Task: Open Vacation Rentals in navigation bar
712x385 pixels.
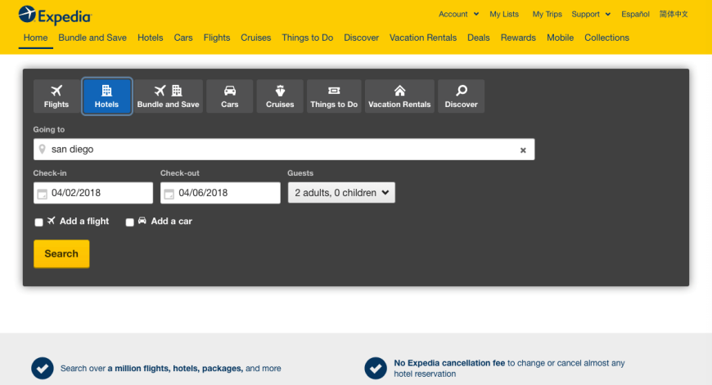Action: [x=423, y=38]
